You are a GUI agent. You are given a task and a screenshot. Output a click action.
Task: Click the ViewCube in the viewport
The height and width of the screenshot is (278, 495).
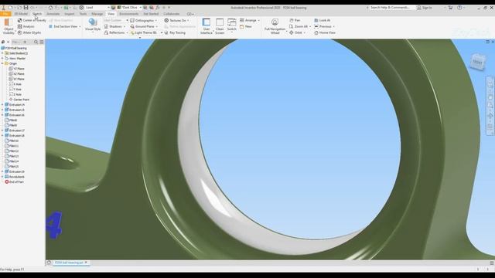click(477, 62)
